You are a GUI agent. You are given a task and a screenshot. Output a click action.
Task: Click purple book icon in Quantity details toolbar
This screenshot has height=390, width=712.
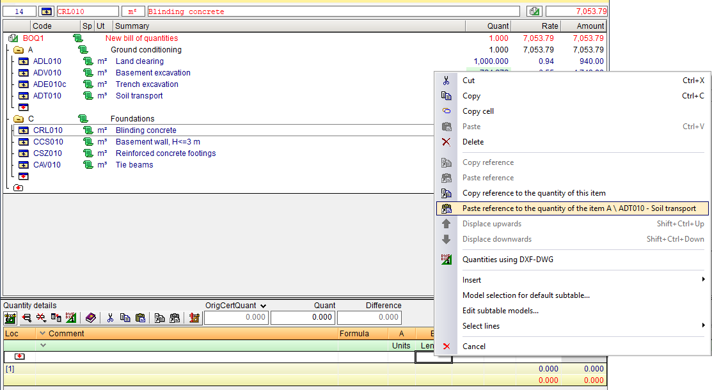pyautogui.click(x=90, y=318)
